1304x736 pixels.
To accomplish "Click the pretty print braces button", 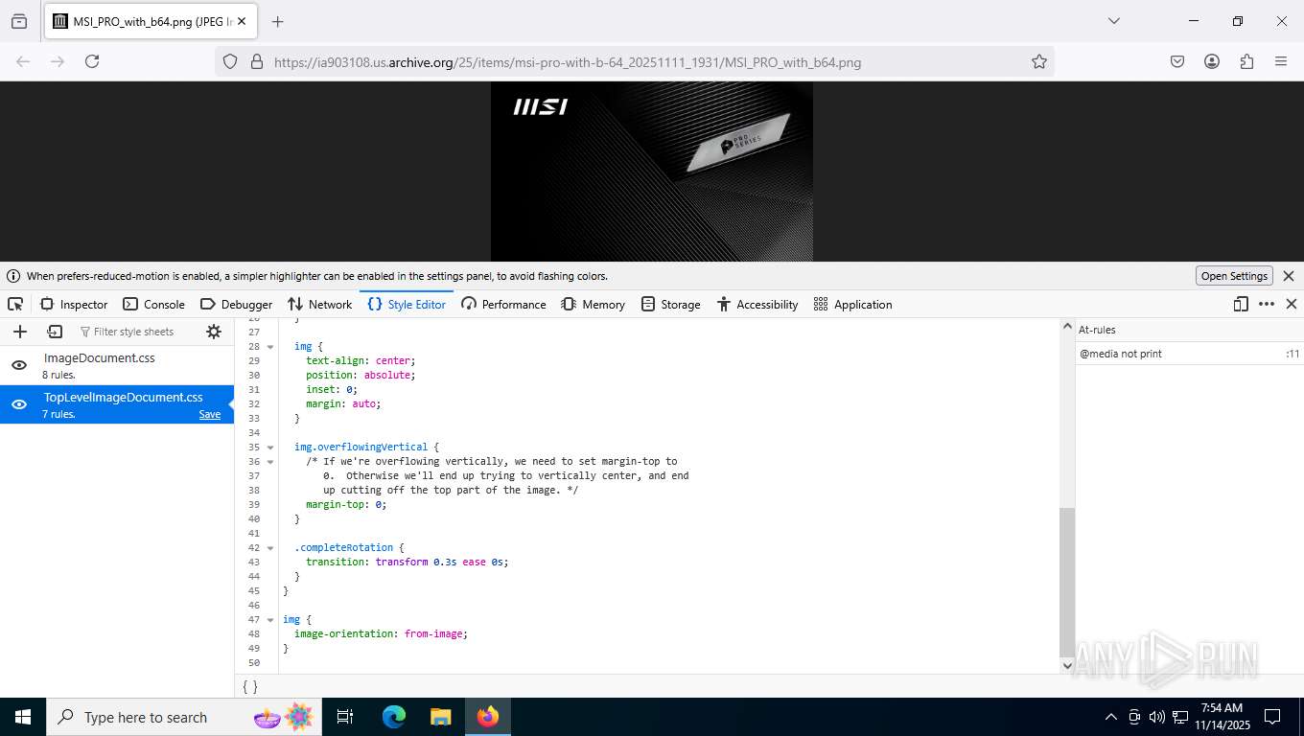I will (x=249, y=686).
